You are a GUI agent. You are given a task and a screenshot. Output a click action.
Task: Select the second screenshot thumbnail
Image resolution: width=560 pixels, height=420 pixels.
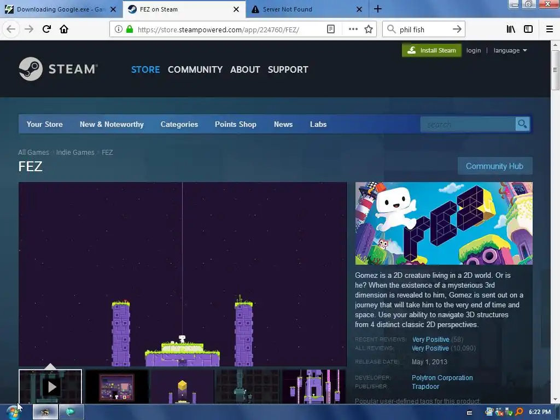[x=117, y=387]
